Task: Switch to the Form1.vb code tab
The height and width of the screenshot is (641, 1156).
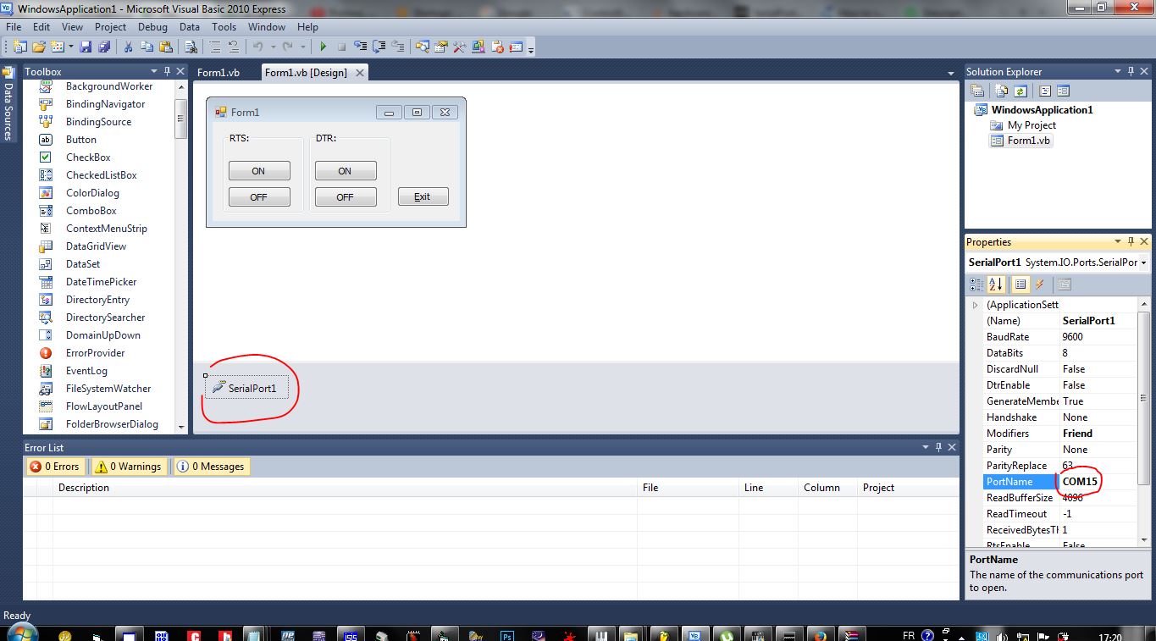Action: click(218, 73)
